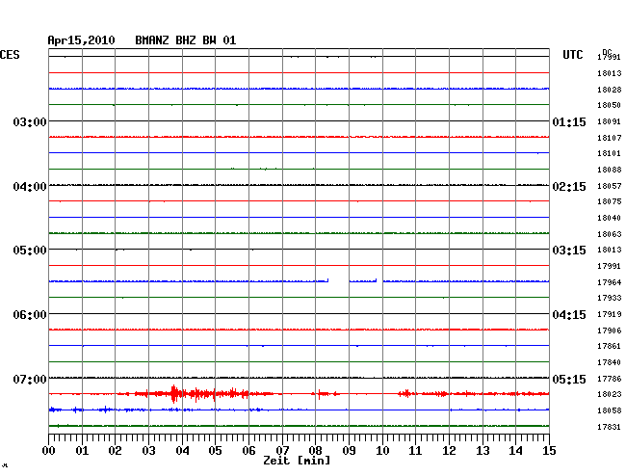Click the CES column header
This screenshot has width=626, height=476.
pos(10,55)
